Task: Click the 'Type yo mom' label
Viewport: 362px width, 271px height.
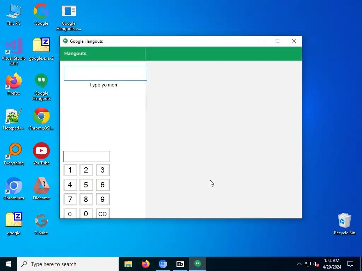Action: [104, 85]
